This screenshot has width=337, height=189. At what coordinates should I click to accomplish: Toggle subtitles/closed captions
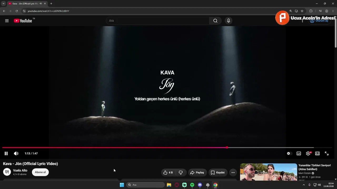click(299, 153)
